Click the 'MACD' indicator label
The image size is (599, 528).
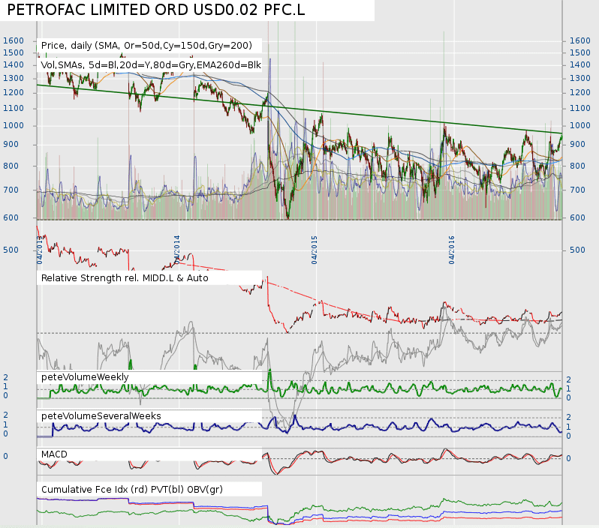pyautogui.click(x=54, y=454)
